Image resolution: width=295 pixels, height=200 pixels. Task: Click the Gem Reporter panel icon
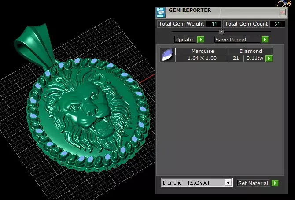(x=161, y=13)
